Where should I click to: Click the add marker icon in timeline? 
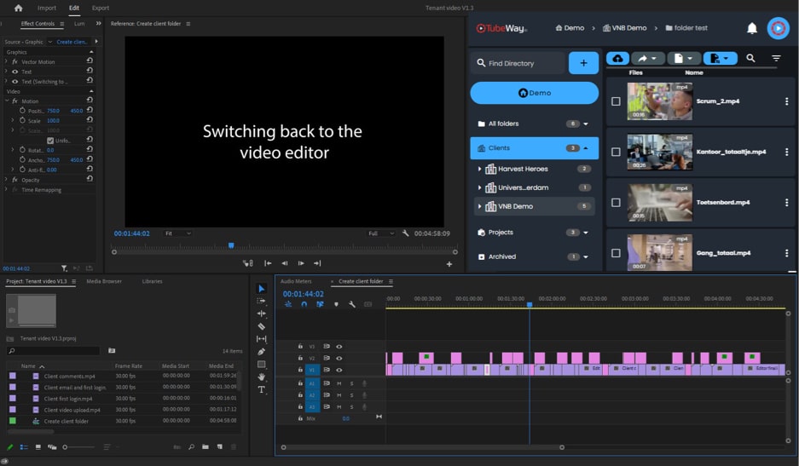(x=336, y=304)
